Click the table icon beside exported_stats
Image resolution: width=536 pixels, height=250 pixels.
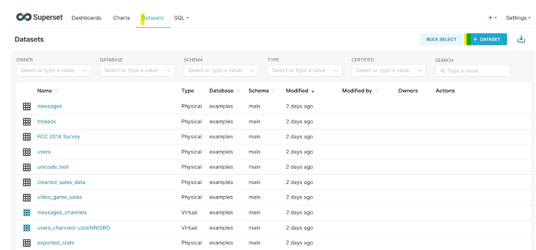pyautogui.click(x=27, y=243)
